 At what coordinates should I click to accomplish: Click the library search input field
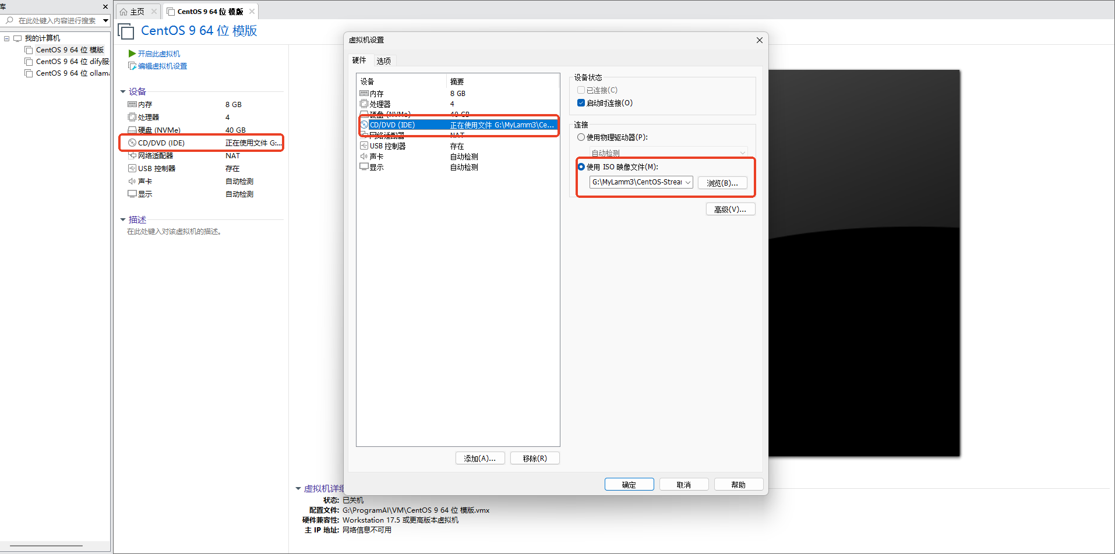pos(57,20)
